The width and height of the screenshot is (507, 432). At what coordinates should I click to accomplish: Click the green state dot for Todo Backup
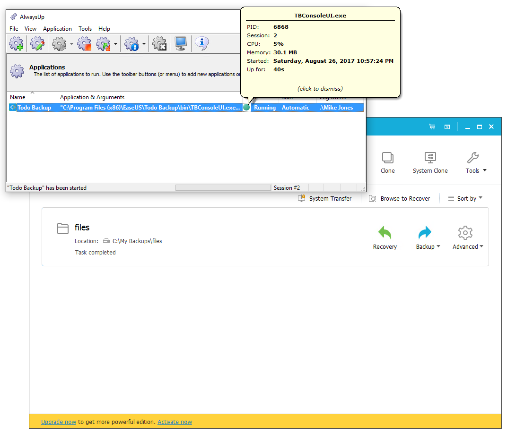[x=246, y=108]
